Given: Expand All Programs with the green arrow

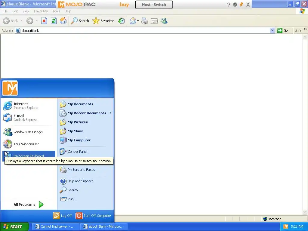Looking at the screenshot, I should coord(41,205).
